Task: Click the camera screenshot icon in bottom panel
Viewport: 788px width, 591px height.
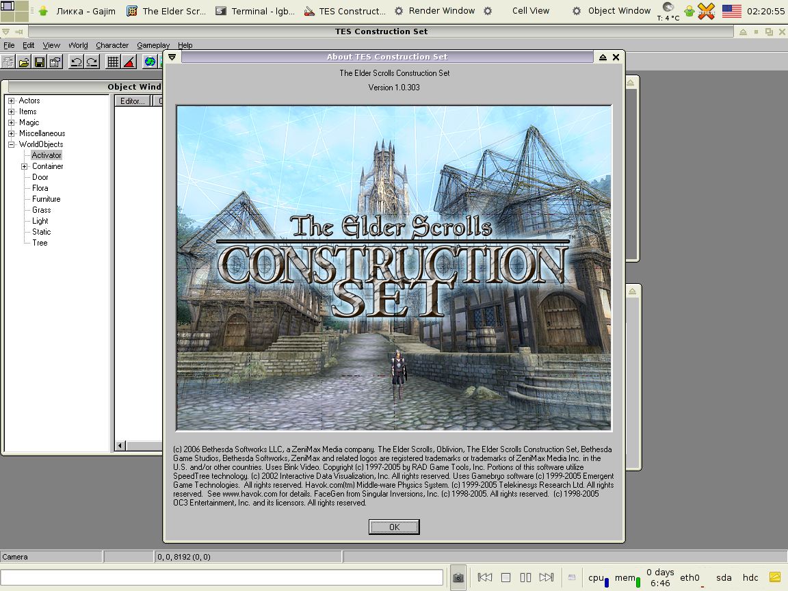Action: (x=458, y=577)
